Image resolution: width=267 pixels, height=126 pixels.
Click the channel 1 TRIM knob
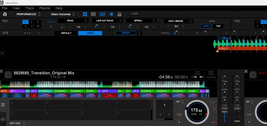click(225, 78)
